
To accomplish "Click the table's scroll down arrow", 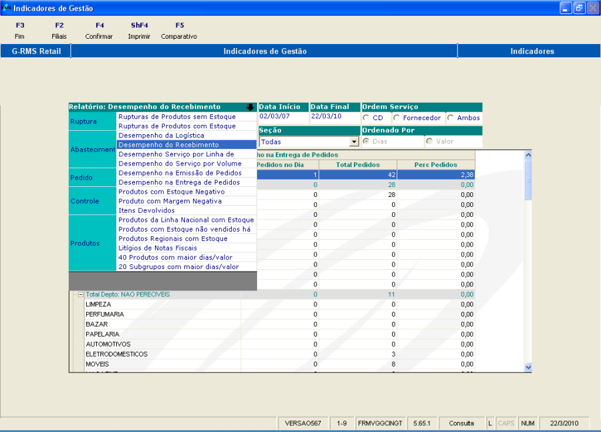I will tap(528, 367).
